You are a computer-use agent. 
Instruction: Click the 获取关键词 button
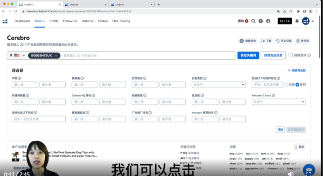click(x=248, y=55)
